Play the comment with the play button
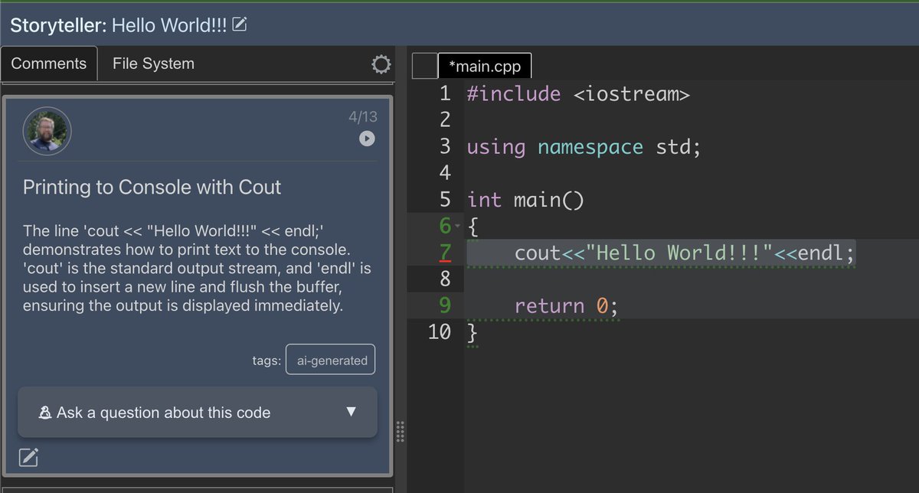Image resolution: width=919 pixels, height=493 pixels. [368, 139]
